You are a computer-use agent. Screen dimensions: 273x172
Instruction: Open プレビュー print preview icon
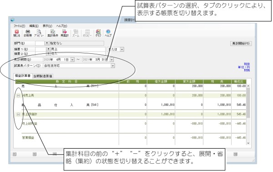[x=39, y=33]
